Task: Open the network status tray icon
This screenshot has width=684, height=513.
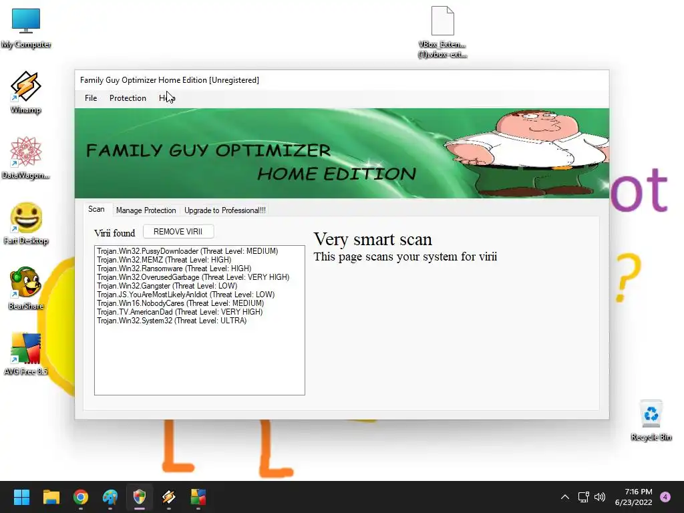Action: 583,497
